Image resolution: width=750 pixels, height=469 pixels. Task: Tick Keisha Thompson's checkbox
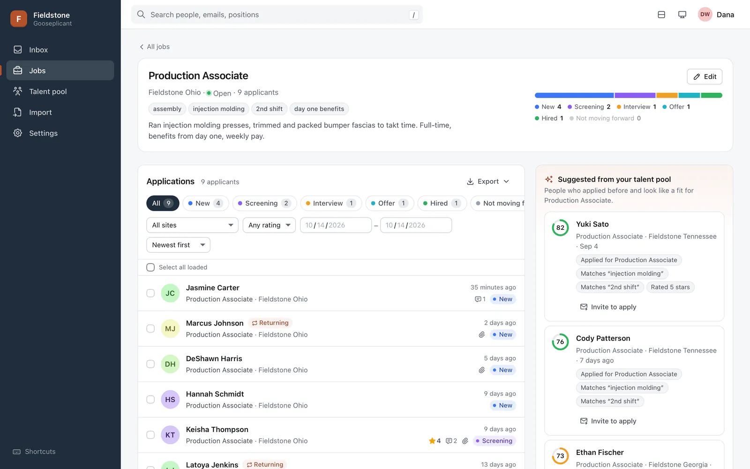(x=150, y=435)
